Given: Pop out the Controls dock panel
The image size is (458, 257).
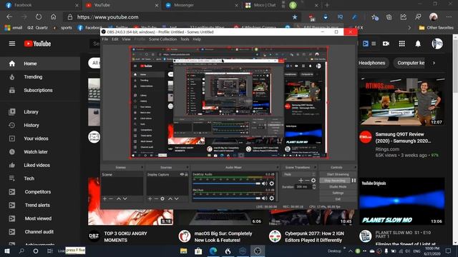Looking at the screenshot, I should pyautogui.click(x=355, y=168).
